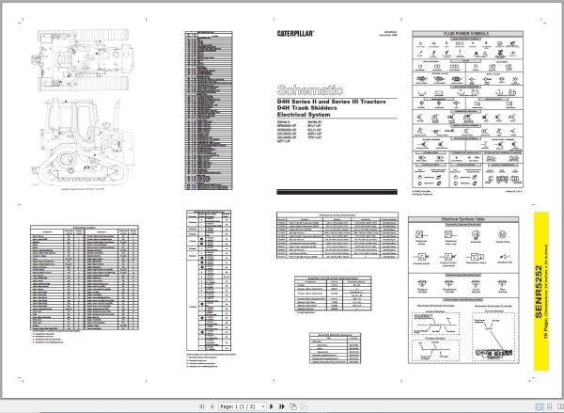Click 'D4H Series II and Series III Tractors' title
Image resolution: width=564 pixels, height=413 pixels.
tap(331, 102)
